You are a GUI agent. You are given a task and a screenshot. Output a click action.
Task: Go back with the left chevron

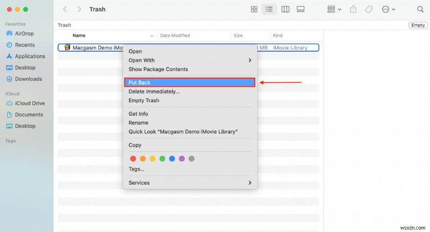[x=65, y=9]
